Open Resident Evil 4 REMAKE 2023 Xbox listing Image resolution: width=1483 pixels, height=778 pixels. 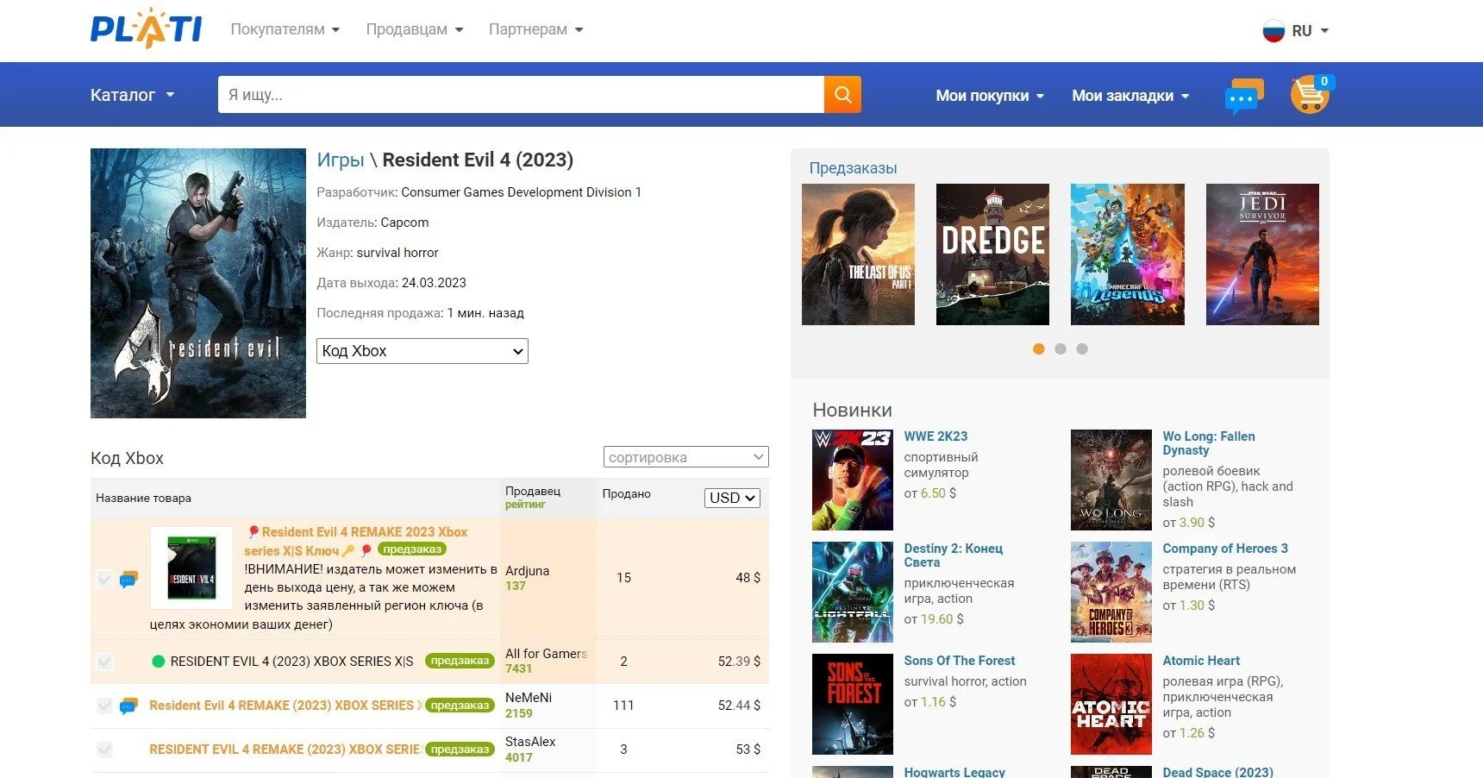(x=355, y=542)
